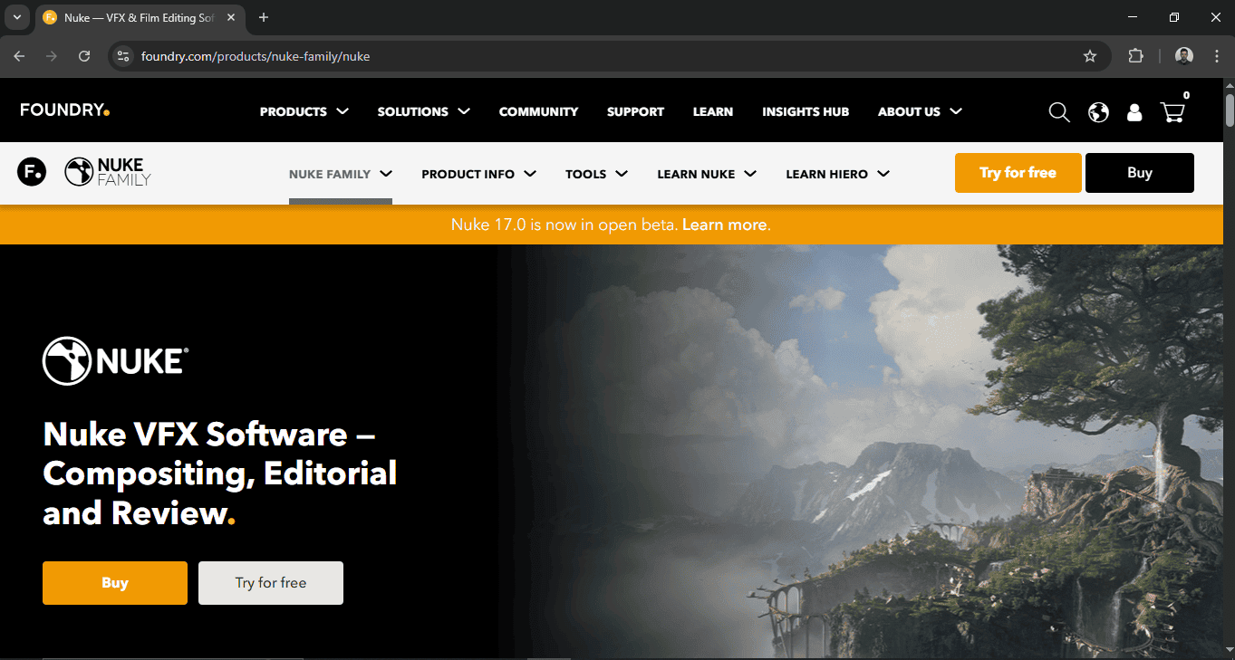Image resolution: width=1235 pixels, height=660 pixels.
Task: Click the globe language selector icon
Action: pos(1098,112)
